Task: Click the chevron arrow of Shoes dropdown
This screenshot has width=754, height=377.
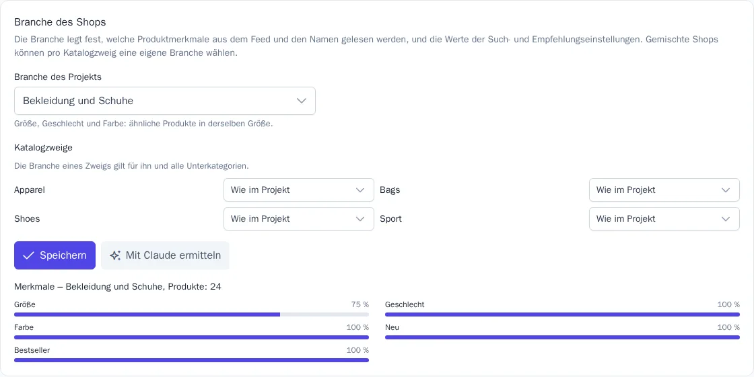Action: point(360,219)
